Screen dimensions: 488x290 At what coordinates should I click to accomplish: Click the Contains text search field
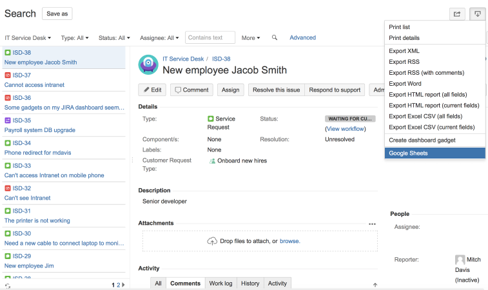click(210, 37)
